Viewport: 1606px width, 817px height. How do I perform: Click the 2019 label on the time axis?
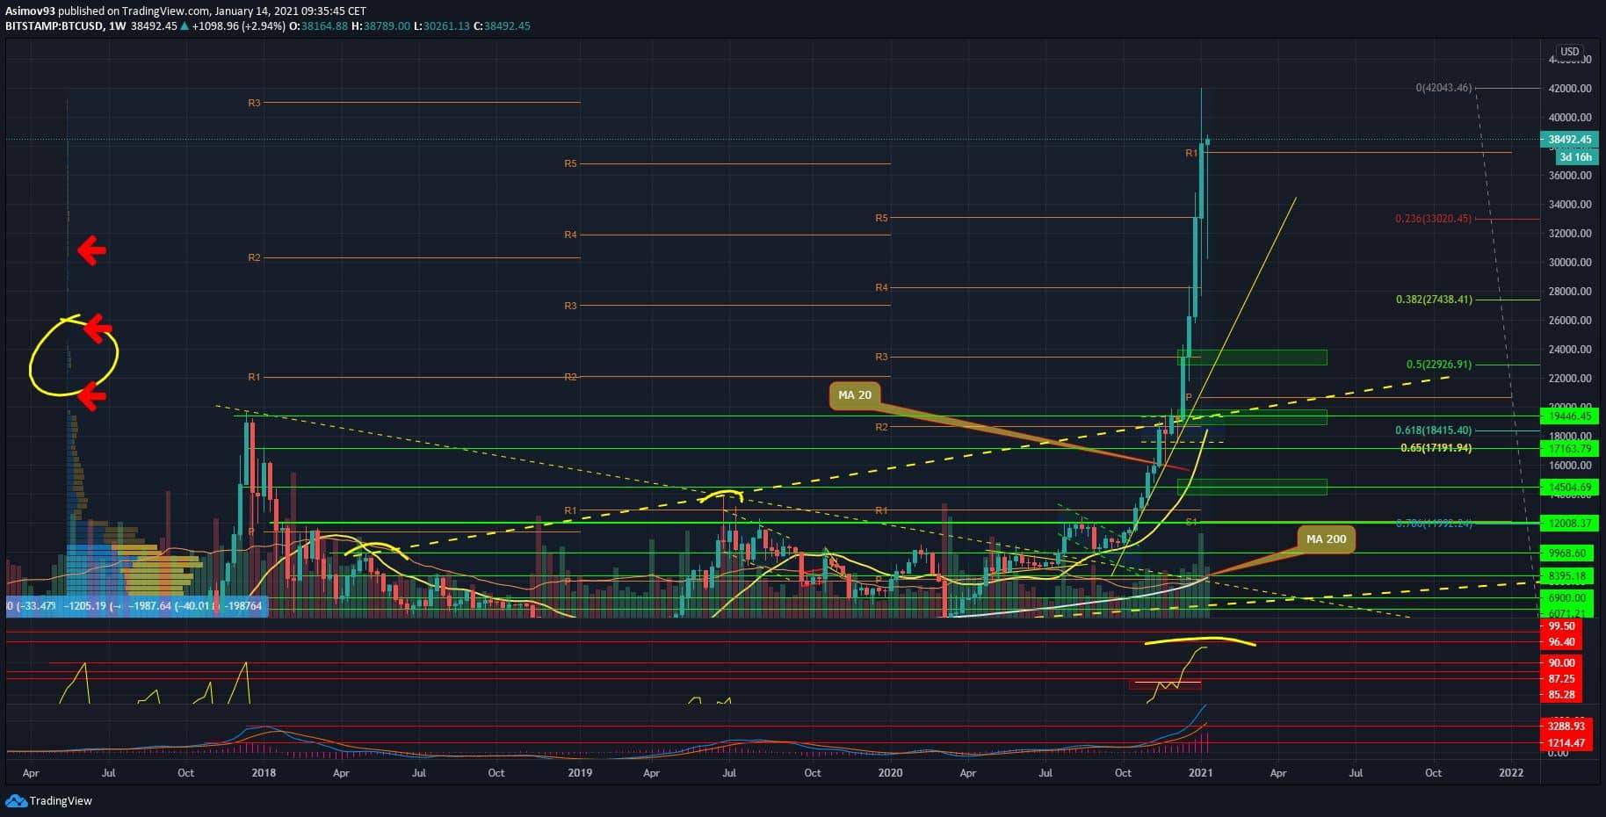[580, 773]
